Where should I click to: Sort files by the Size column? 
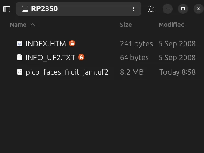coord(126,25)
